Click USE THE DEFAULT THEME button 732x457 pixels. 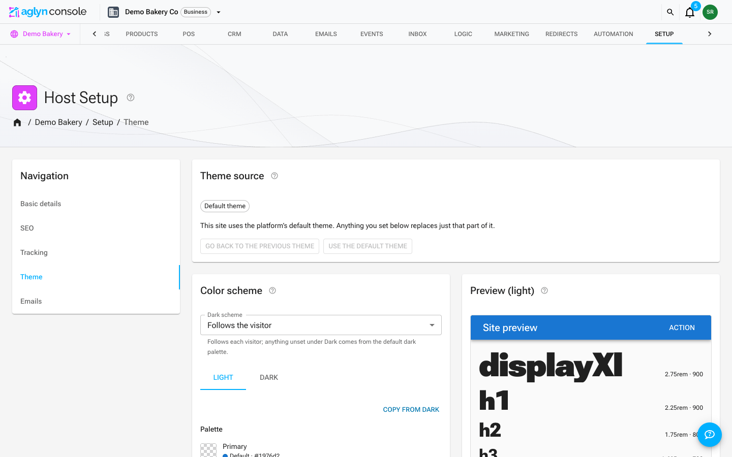click(368, 246)
